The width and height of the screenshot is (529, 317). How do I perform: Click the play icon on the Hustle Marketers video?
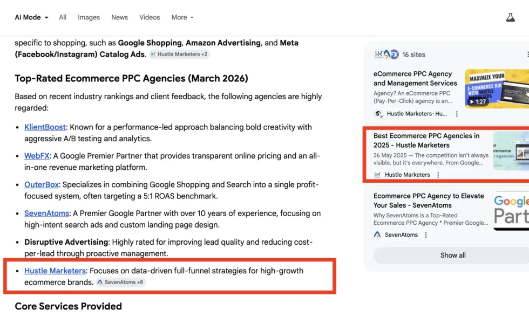tap(471, 102)
